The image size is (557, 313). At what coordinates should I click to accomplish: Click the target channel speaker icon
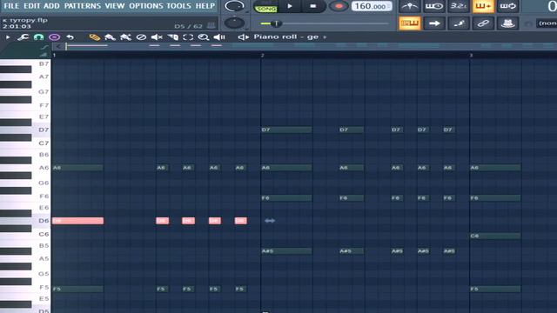click(x=244, y=37)
